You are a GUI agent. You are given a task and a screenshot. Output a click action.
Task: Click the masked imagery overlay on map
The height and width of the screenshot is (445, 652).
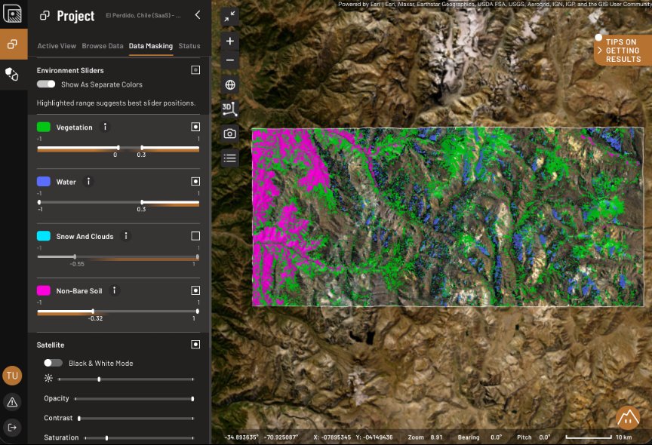[x=447, y=217]
